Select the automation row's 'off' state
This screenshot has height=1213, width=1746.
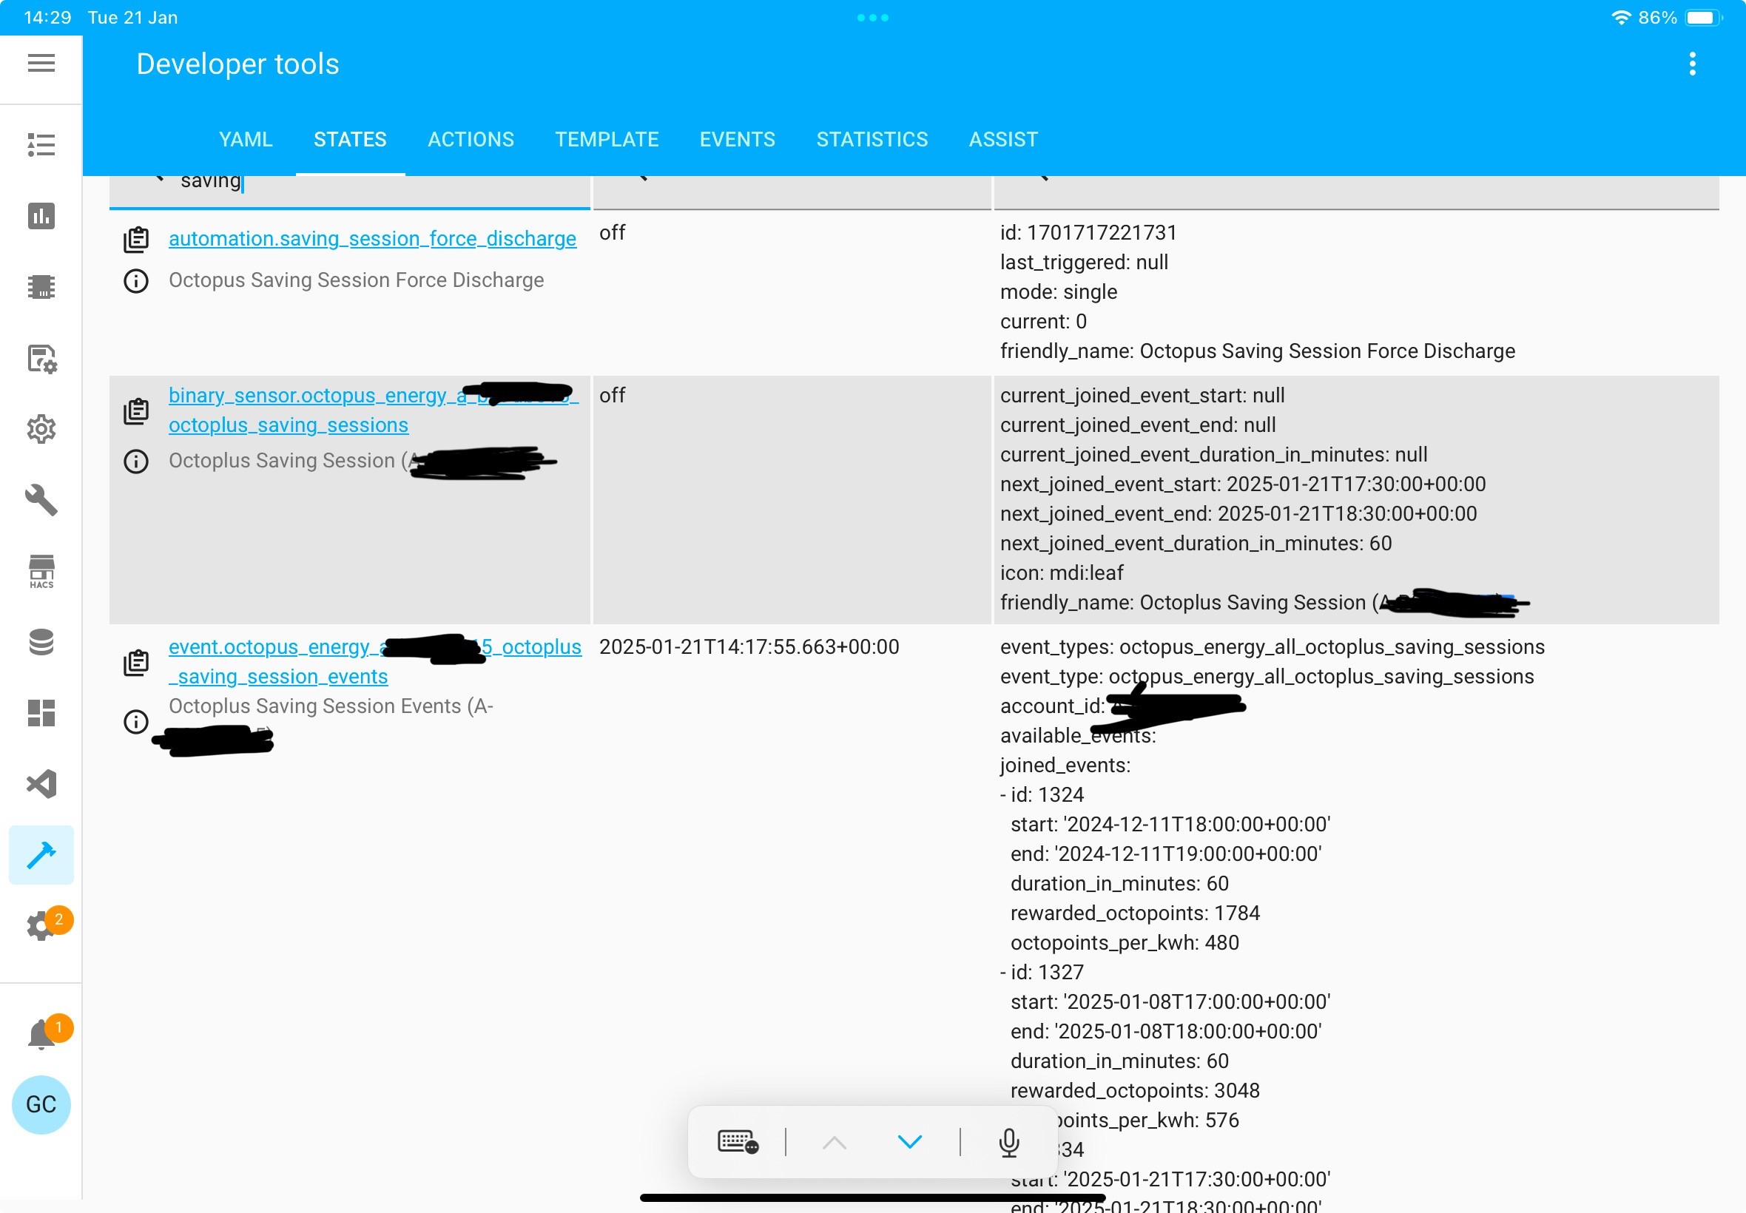[x=612, y=232]
